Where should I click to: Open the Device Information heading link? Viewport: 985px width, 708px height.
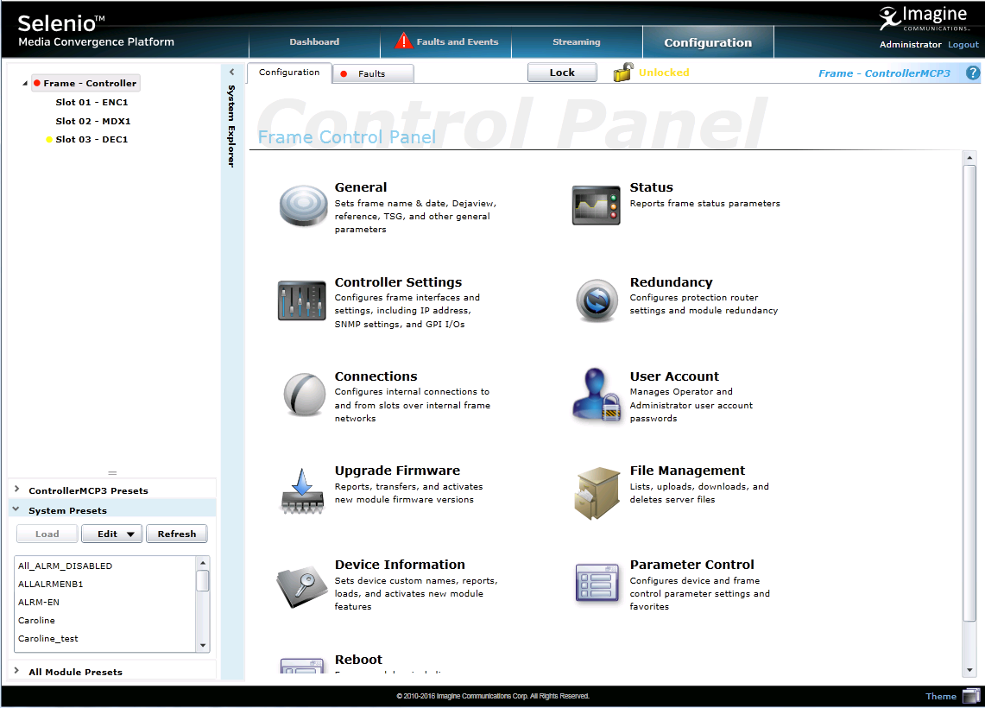click(x=401, y=565)
